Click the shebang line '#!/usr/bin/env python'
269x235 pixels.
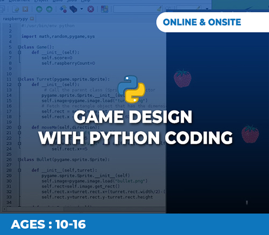click(x=48, y=26)
